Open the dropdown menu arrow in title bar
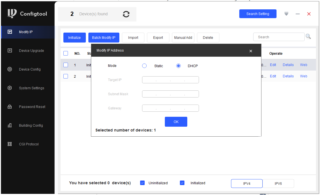Viewport: 320px width, 195px height. click(286, 14)
